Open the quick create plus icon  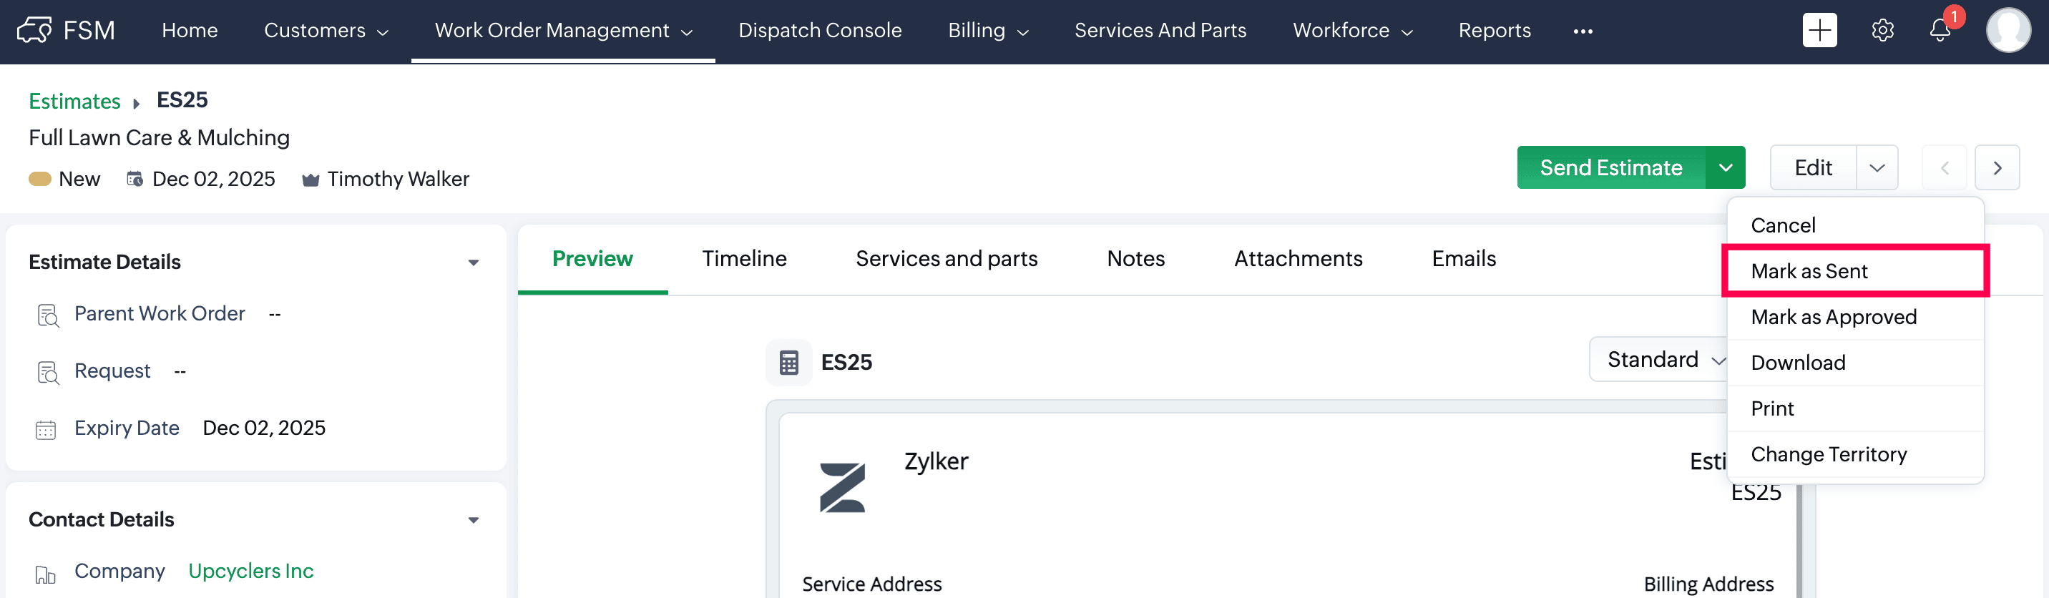pos(1819,30)
